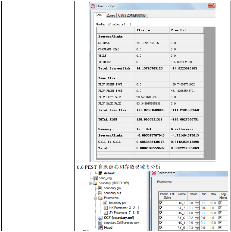
Task: Open the USGS ZONEBUDGET tab
Action: 132,15
